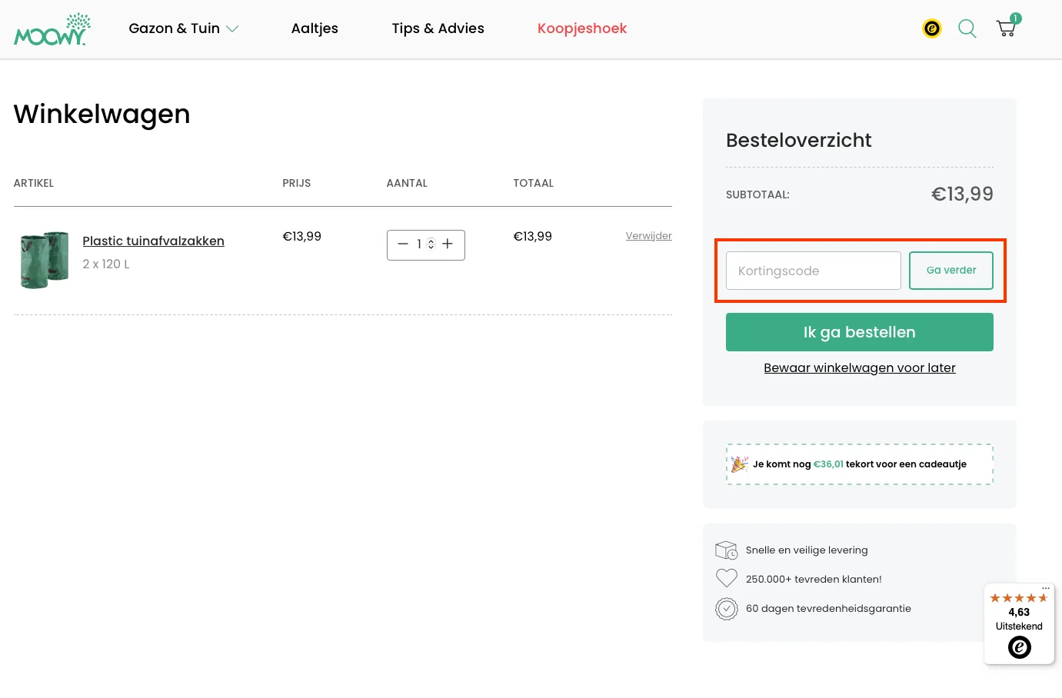The height and width of the screenshot is (698, 1062).
Task: Click the Kortingscode input field
Action: pyautogui.click(x=813, y=270)
